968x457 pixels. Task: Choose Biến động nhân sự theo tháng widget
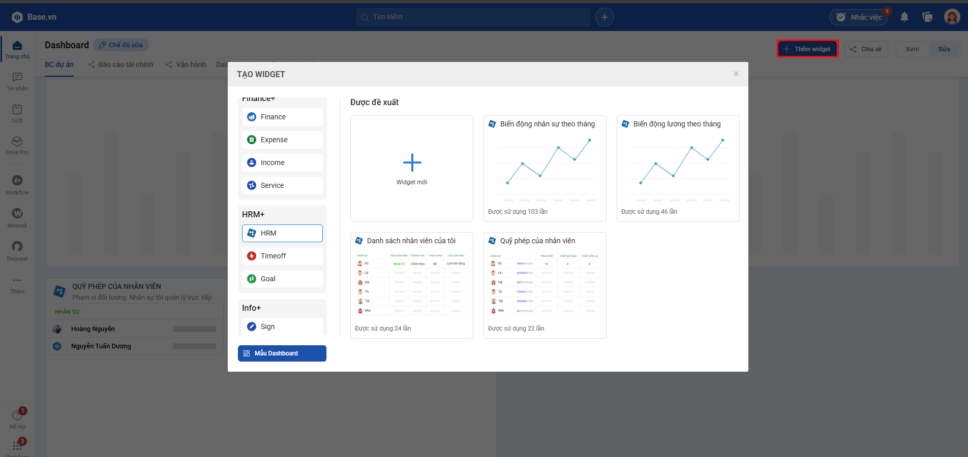point(545,169)
